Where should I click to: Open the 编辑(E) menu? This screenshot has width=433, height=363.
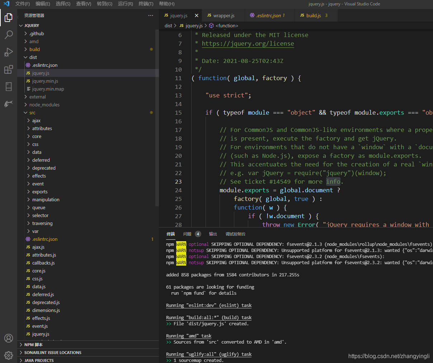(43, 4)
